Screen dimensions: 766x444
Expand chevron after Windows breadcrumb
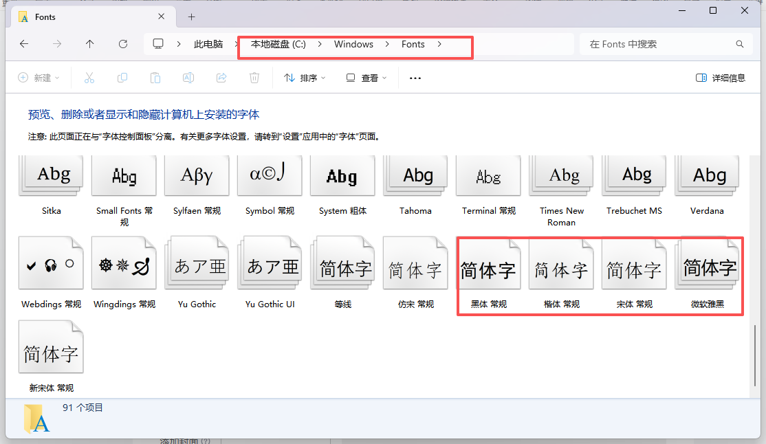pyautogui.click(x=387, y=44)
